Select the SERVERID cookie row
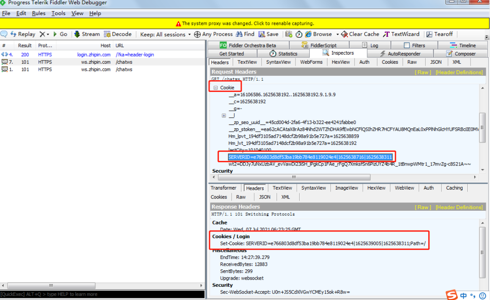490x300 pixels. [x=310, y=157]
